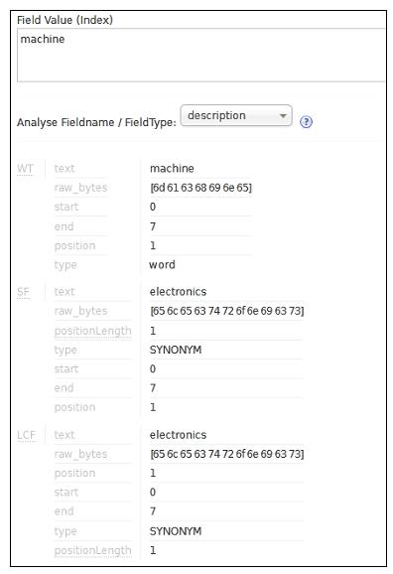Click the SYNONYM type value under LCF

pyautogui.click(x=176, y=531)
